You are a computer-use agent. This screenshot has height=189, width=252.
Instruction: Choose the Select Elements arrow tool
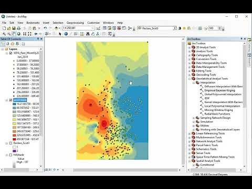60,34
